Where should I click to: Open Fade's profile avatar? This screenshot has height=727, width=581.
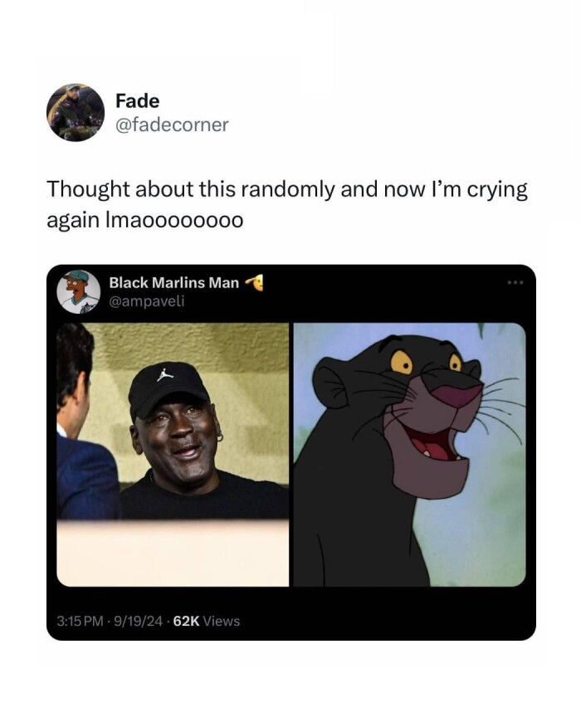coord(76,113)
